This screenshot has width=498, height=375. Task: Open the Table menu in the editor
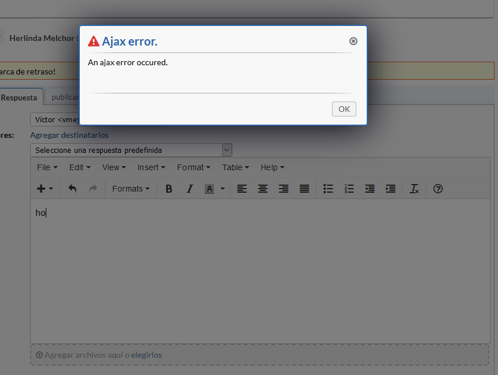click(x=235, y=167)
